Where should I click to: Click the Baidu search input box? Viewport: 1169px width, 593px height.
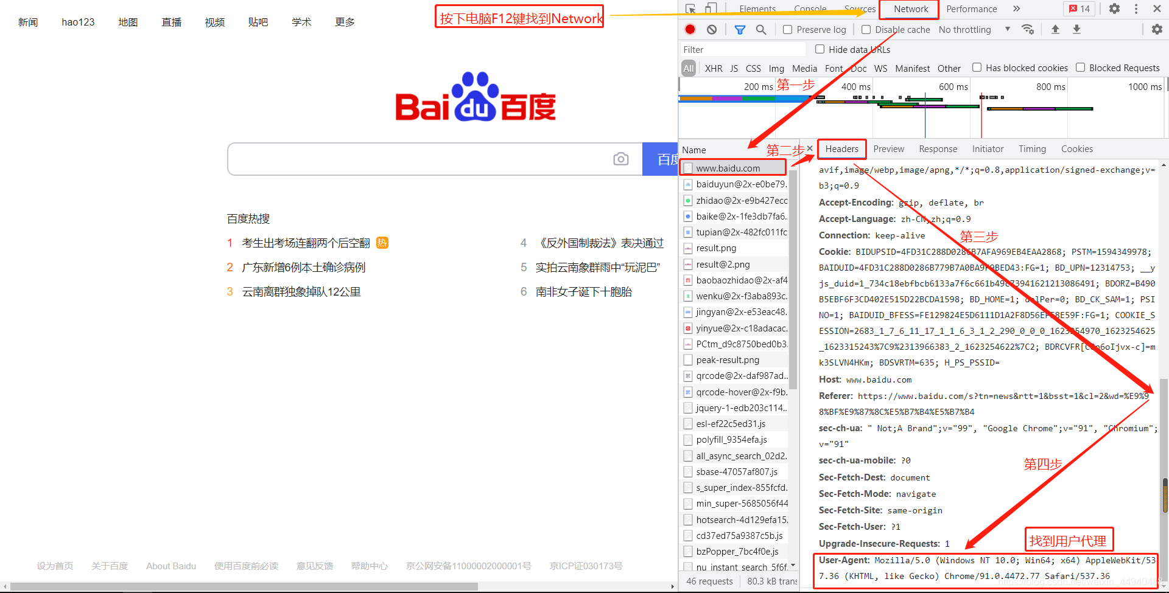click(420, 159)
